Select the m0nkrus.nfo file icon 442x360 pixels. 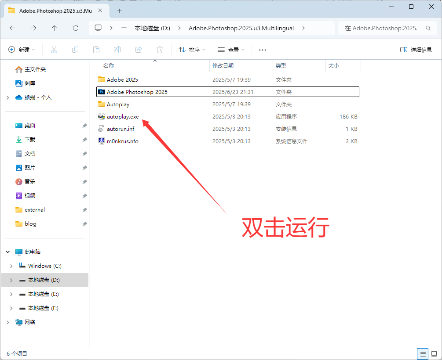[102, 141]
